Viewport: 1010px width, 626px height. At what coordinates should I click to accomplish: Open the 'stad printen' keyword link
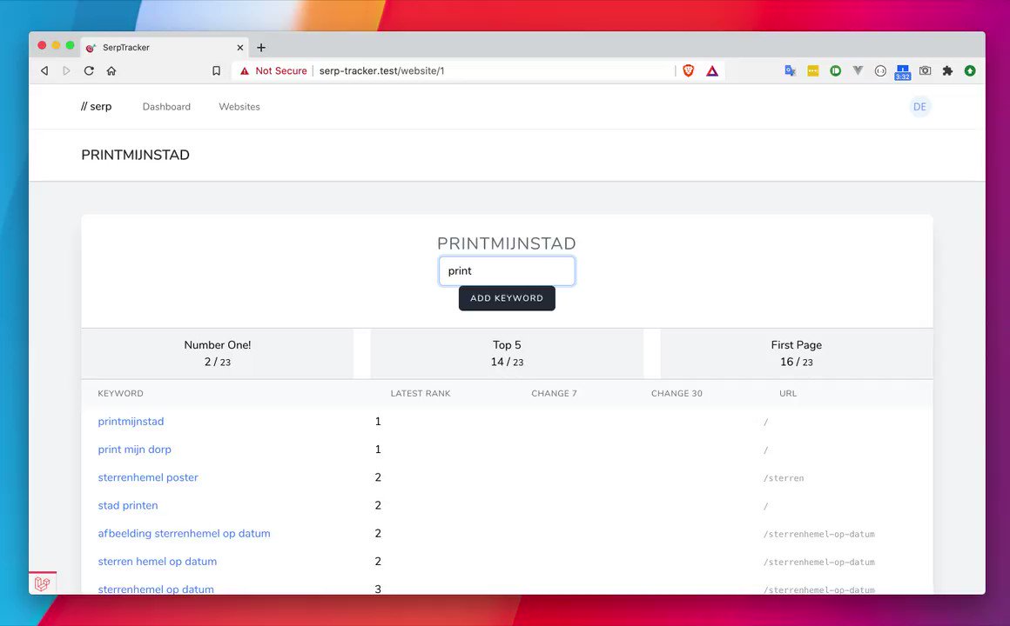(x=127, y=505)
